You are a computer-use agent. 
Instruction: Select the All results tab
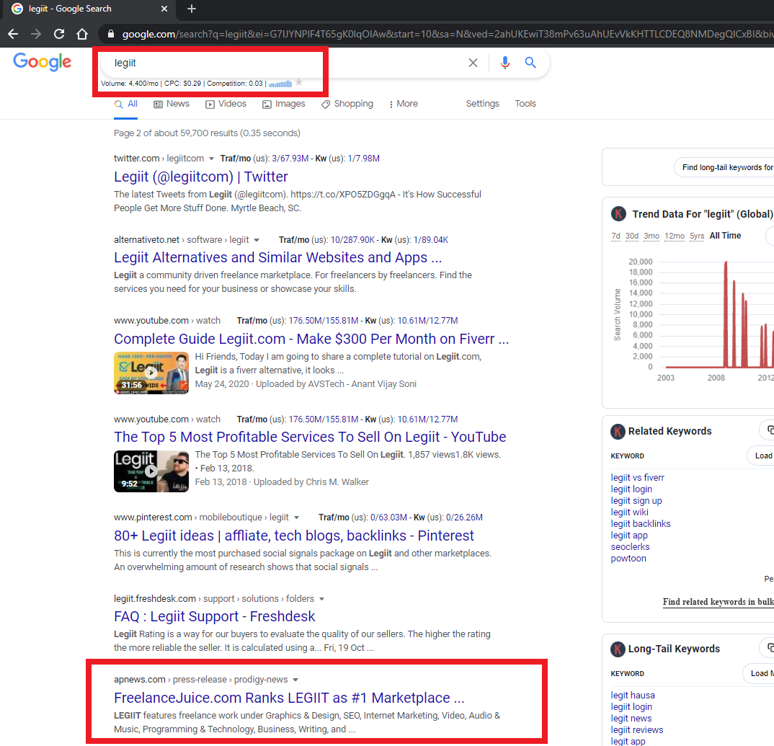[126, 104]
